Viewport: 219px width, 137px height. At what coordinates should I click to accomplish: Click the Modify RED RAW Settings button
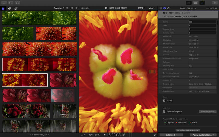pyautogui.click(x=188, y=130)
